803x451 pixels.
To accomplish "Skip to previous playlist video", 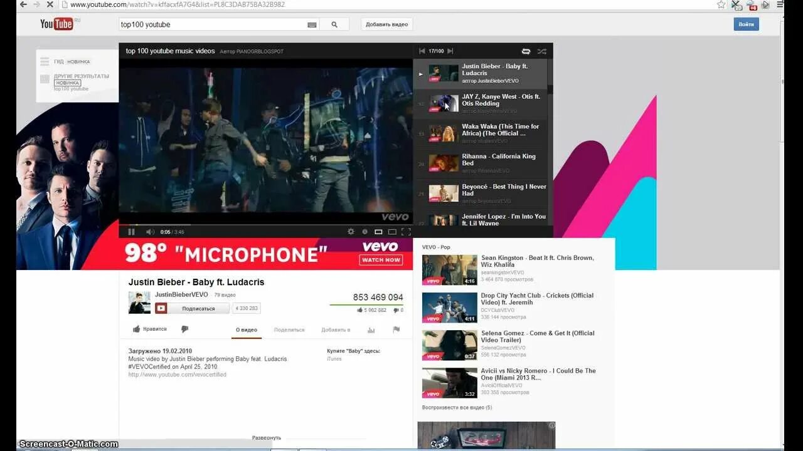I will tap(422, 51).
